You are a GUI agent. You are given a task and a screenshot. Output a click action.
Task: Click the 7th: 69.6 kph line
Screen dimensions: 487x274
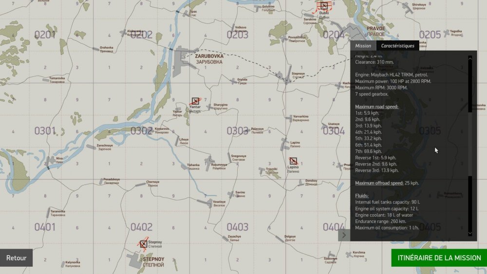pos(368,151)
